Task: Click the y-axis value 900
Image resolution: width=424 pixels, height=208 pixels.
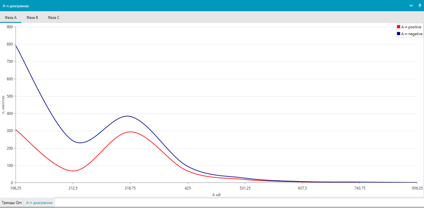Action: [10, 27]
